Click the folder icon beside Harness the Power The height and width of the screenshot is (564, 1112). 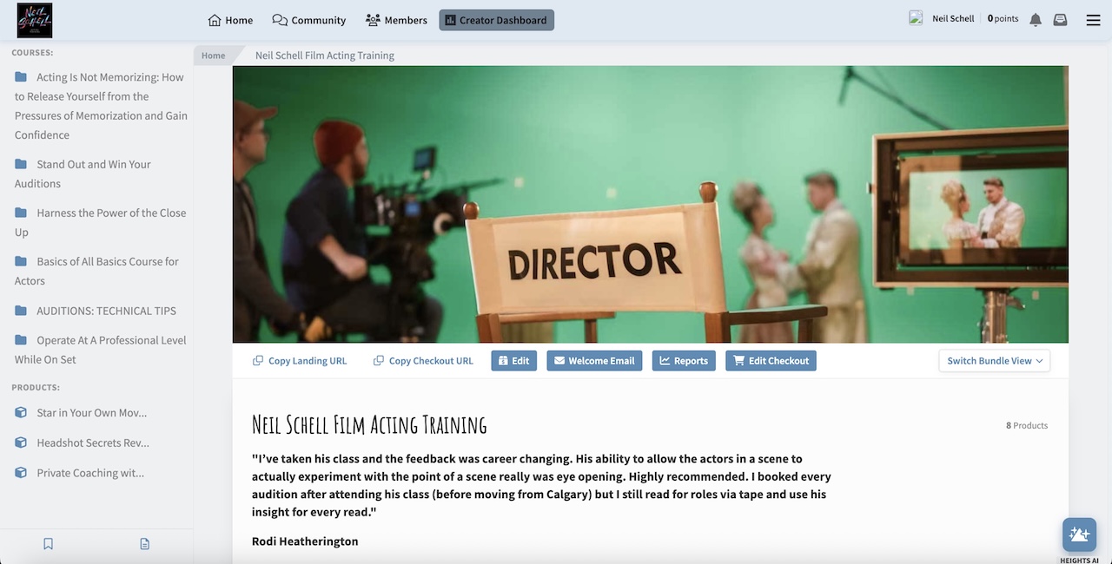coord(21,213)
